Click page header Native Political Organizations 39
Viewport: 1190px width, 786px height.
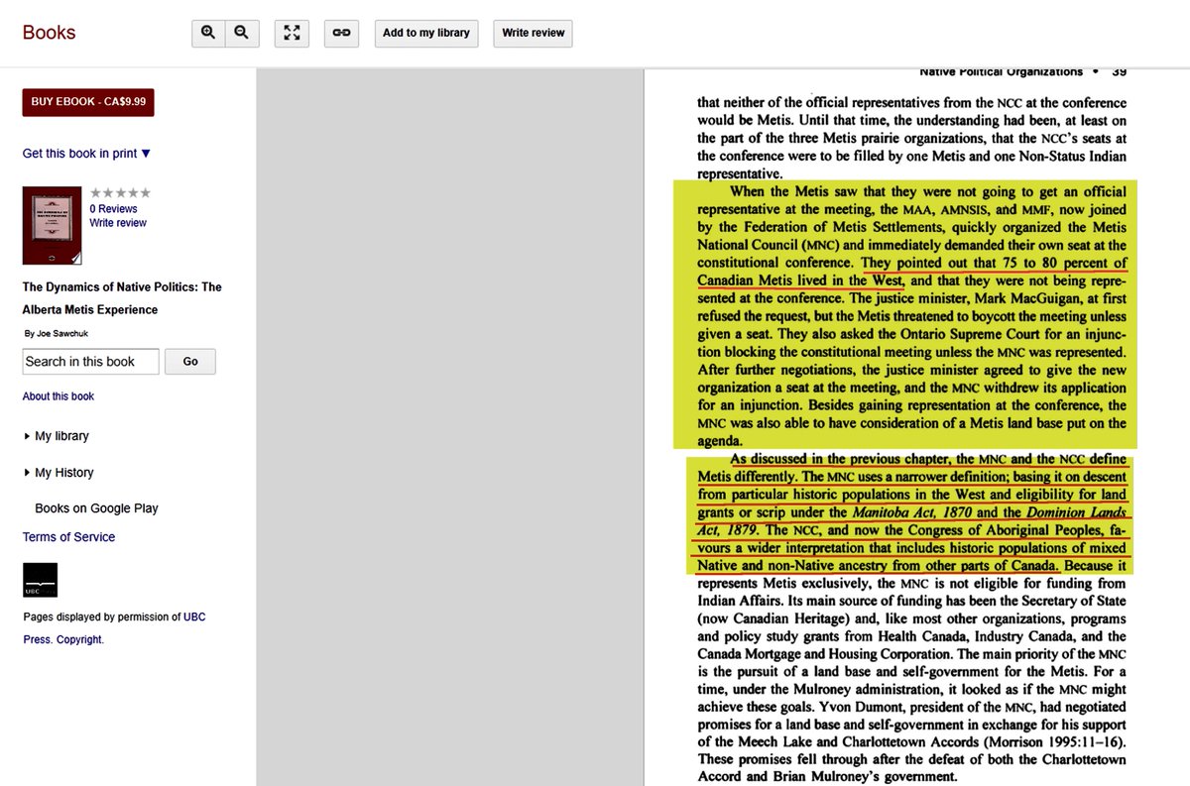coord(1022,71)
